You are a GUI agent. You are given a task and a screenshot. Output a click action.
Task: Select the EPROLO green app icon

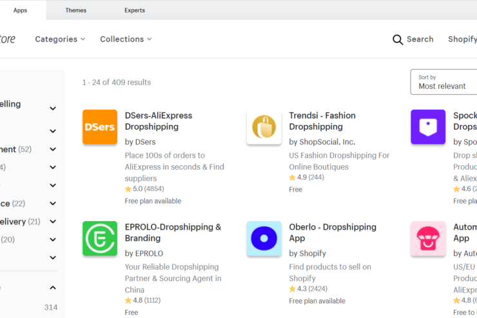point(100,239)
